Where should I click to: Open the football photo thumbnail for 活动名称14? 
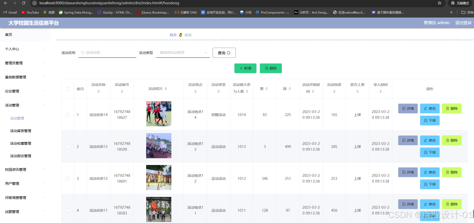coord(159,114)
